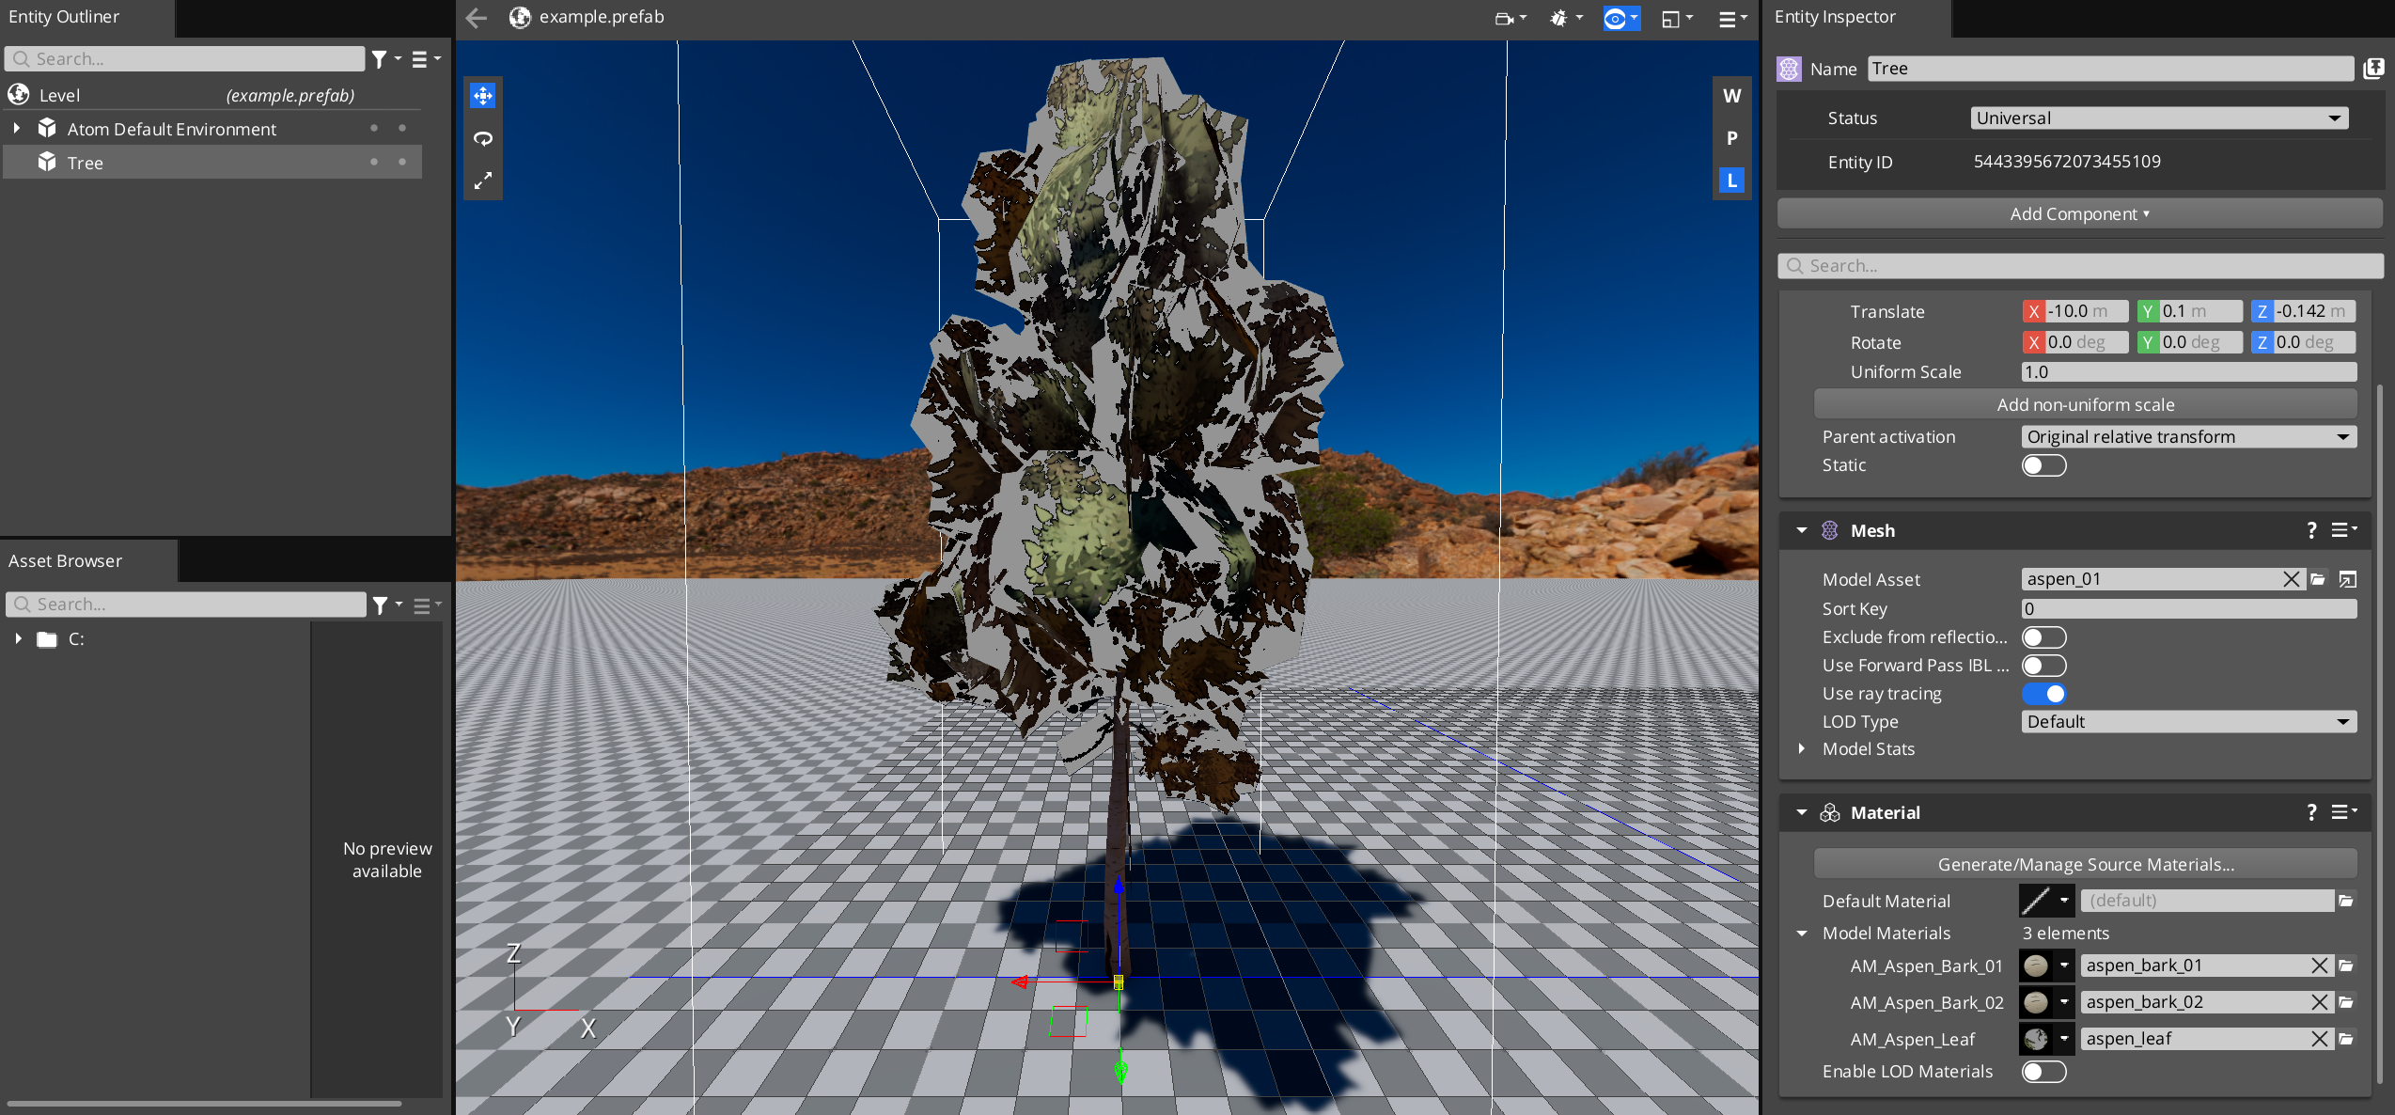2395x1115 pixels.
Task: Disable Use ray tracing toggle
Action: pos(2043,694)
